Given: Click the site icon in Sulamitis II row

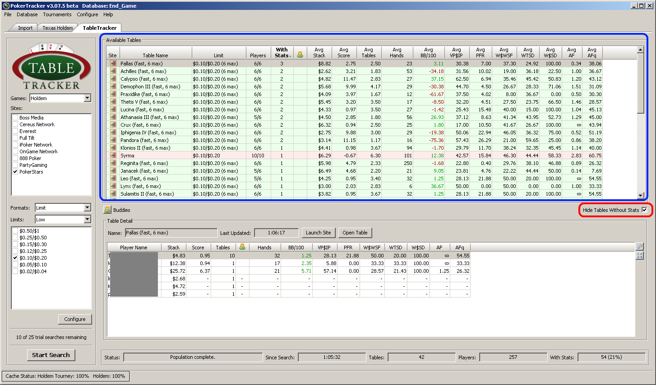Looking at the screenshot, I should pos(113,194).
